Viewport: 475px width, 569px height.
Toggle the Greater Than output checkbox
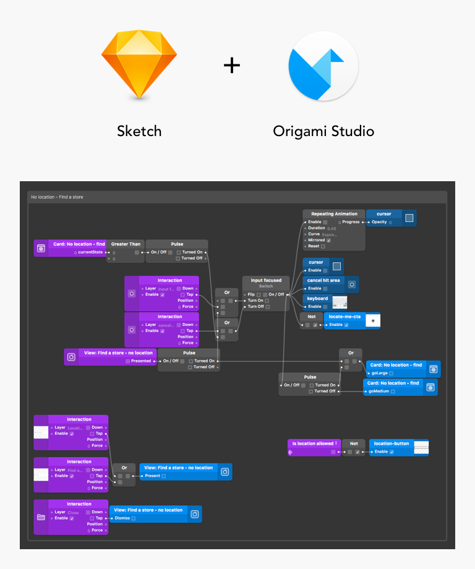[x=137, y=252]
